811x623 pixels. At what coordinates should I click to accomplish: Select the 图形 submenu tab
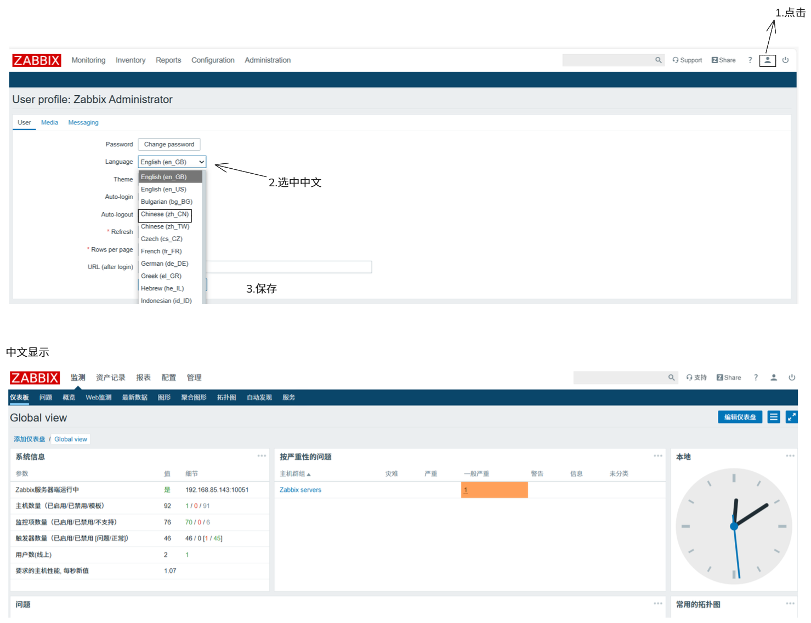pos(165,397)
